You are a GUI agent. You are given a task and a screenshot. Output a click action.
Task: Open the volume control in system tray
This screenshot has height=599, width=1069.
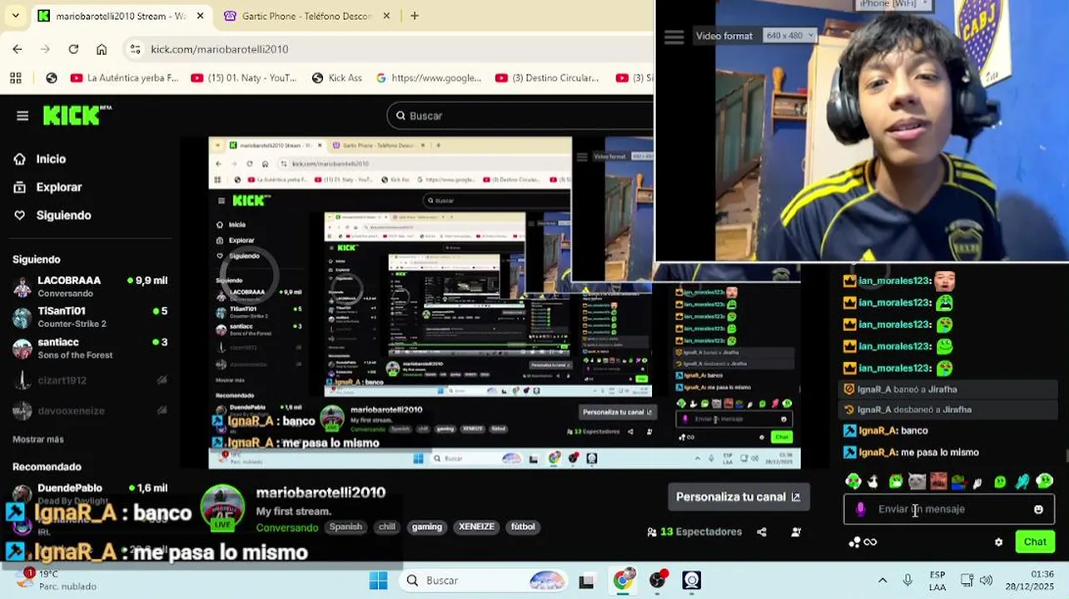986,580
